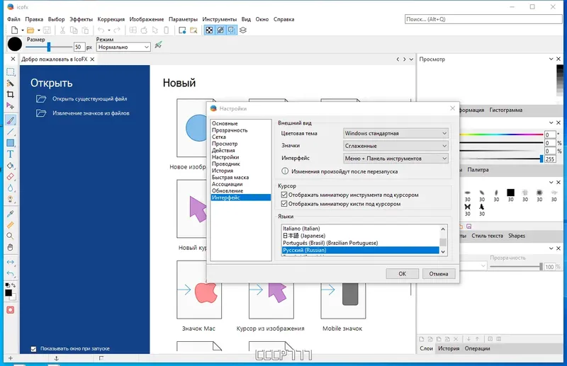Uncheck the brush thumbnail under cursor option
Screen dimensions: 567x366
point(284,204)
